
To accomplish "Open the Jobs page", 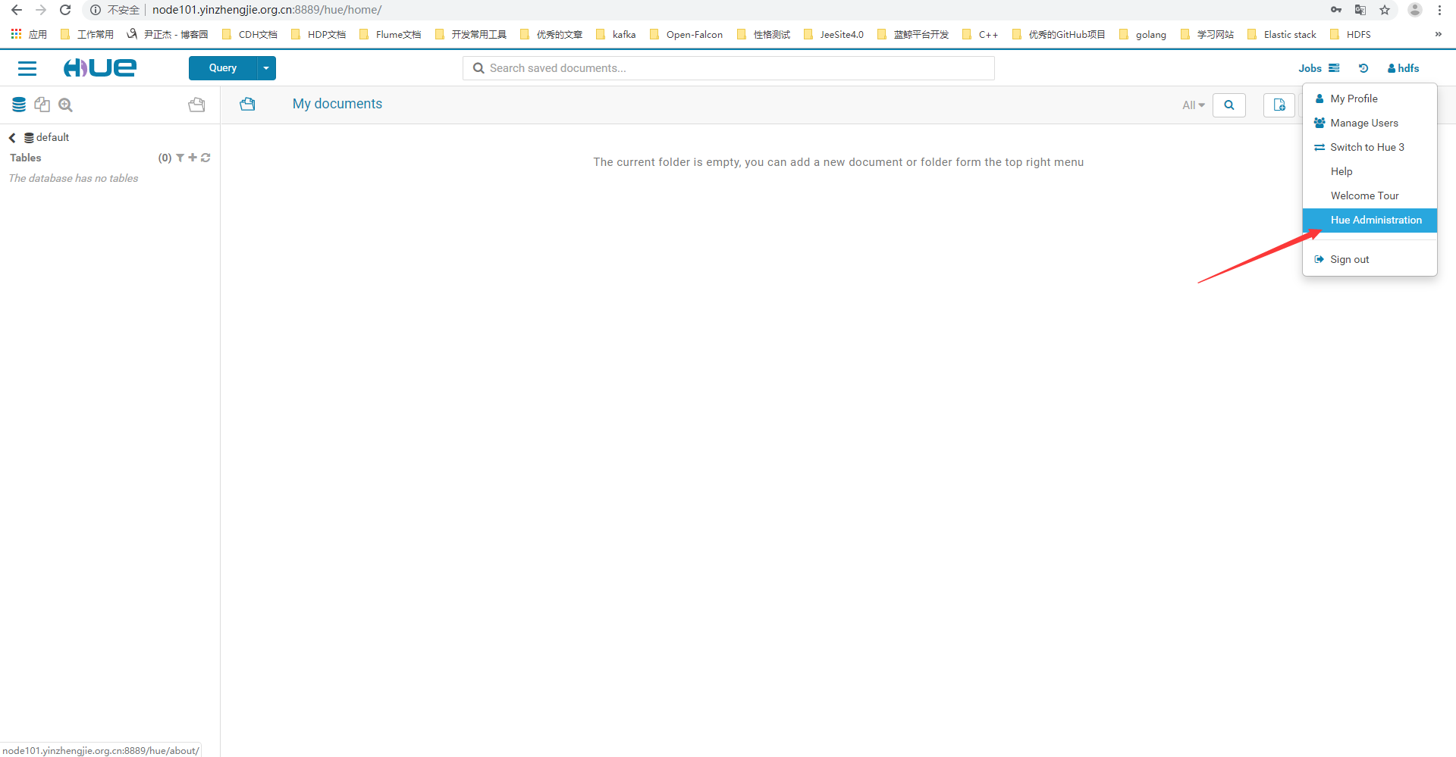I will pos(1311,68).
